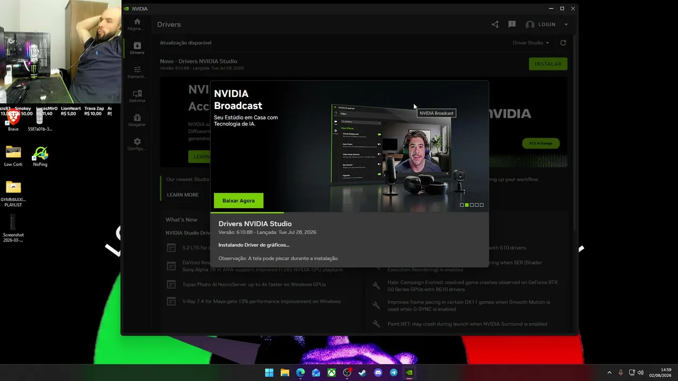Click the refresh drivers icon
This screenshot has height=381, width=678.
click(x=563, y=43)
